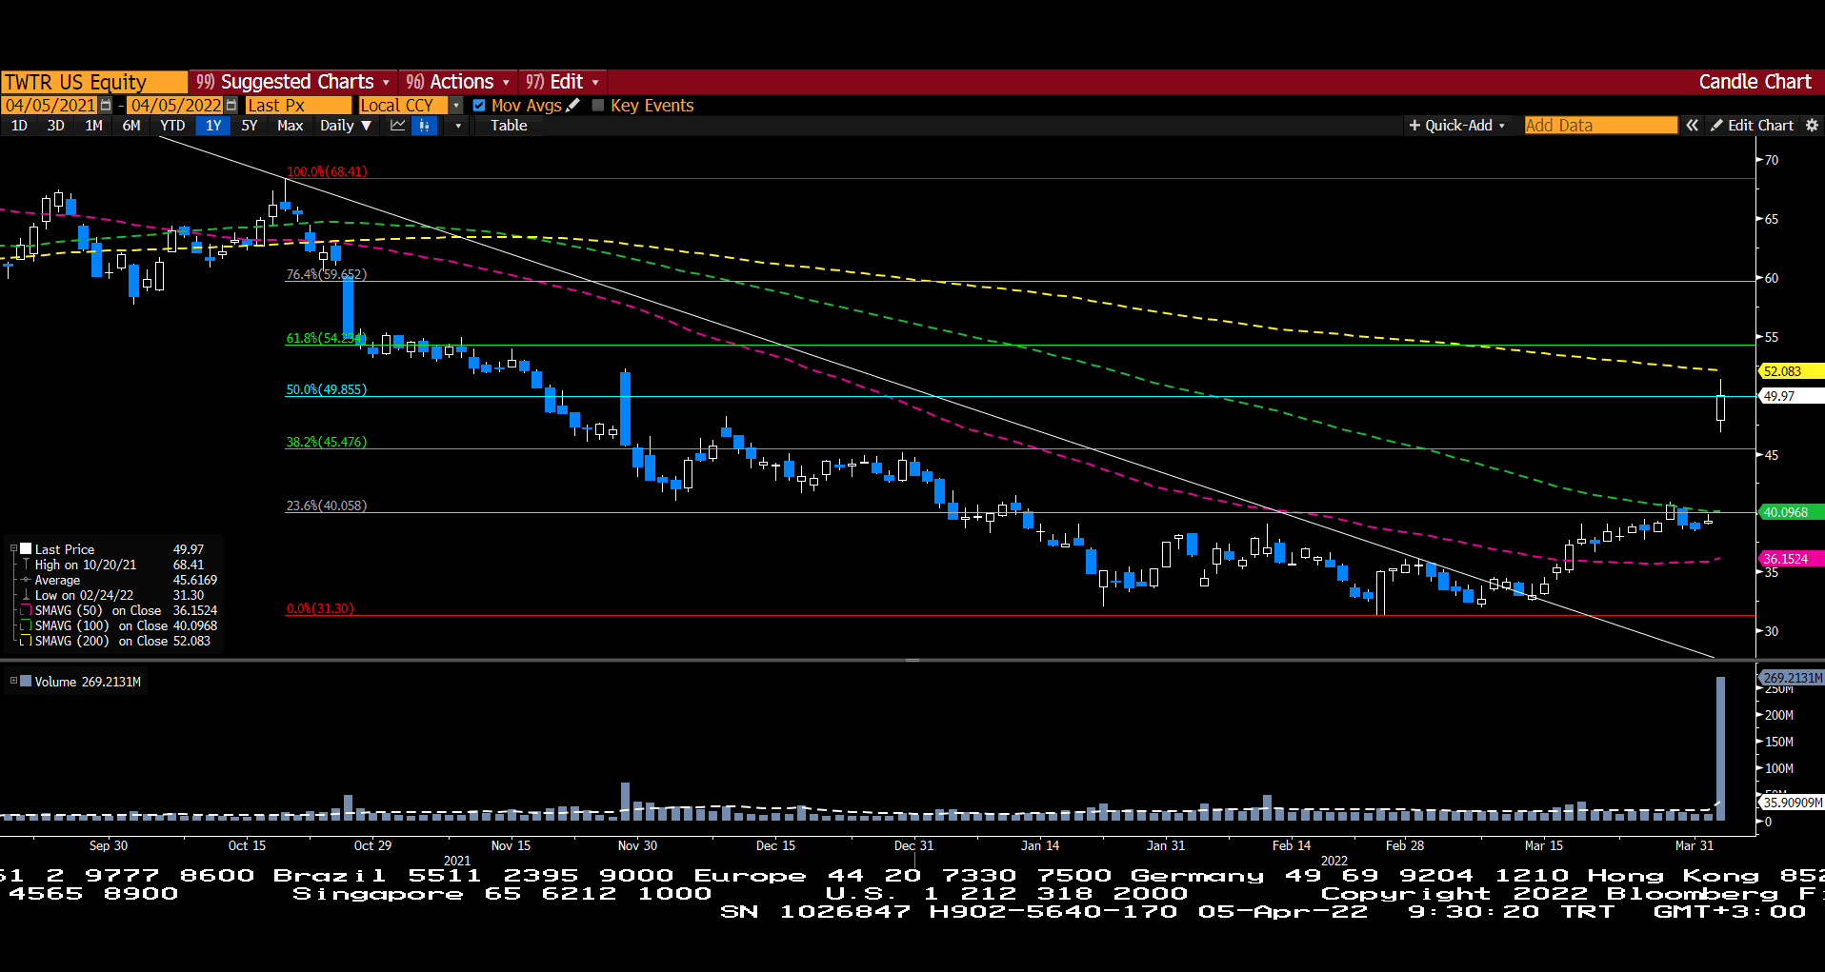Click the Low marker icon in legend
This screenshot has width=1825, height=972.
click(26, 595)
